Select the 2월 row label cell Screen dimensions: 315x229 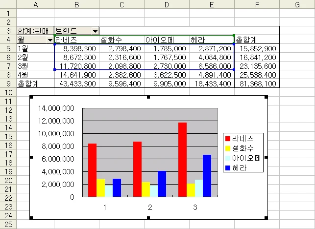[35, 57]
